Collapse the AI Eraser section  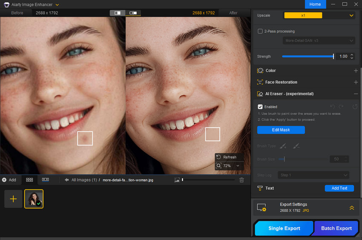click(x=356, y=94)
